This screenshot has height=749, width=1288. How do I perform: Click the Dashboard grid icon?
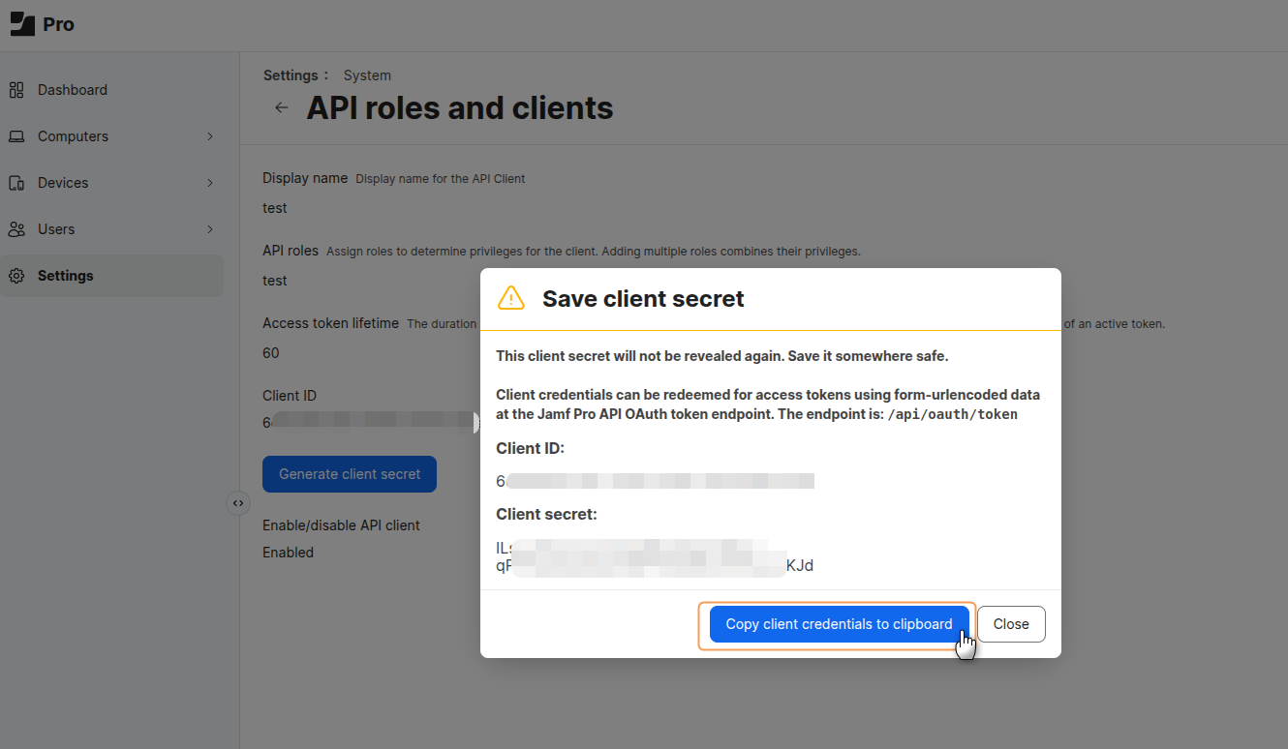click(16, 90)
